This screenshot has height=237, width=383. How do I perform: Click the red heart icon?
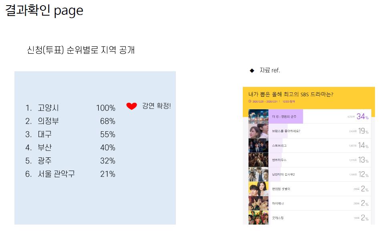[131, 106]
